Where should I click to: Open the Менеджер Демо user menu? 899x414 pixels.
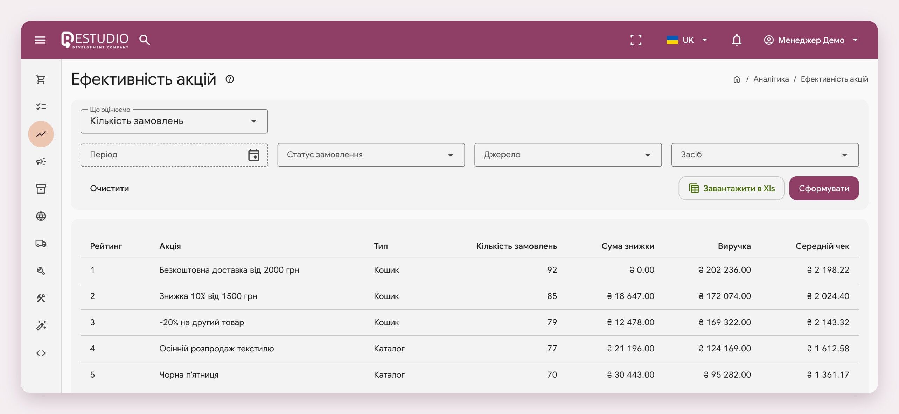[x=811, y=40]
